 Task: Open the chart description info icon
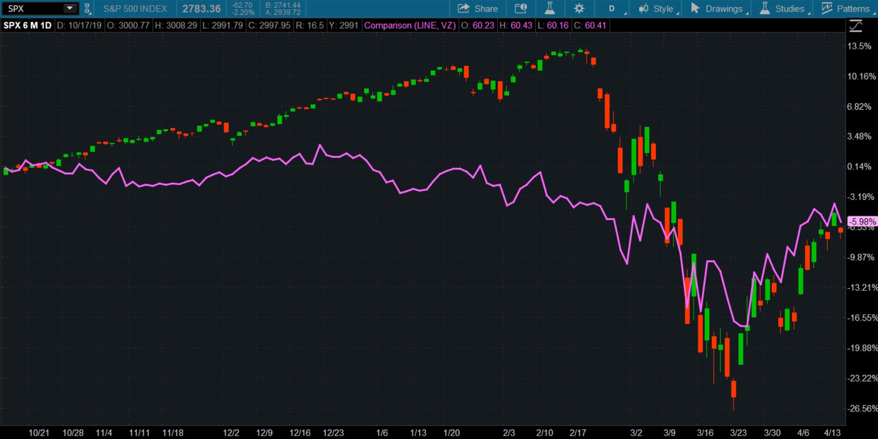click(521, 9)
